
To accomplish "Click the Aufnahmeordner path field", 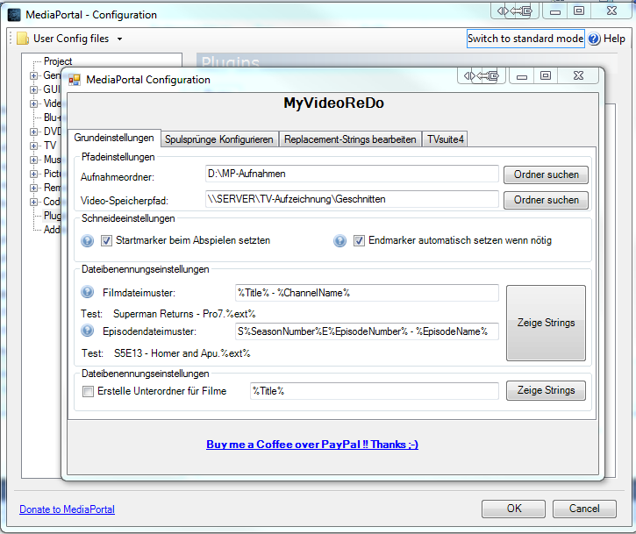I will [352, 174].
